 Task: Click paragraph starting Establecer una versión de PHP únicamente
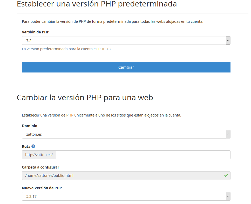101,115
